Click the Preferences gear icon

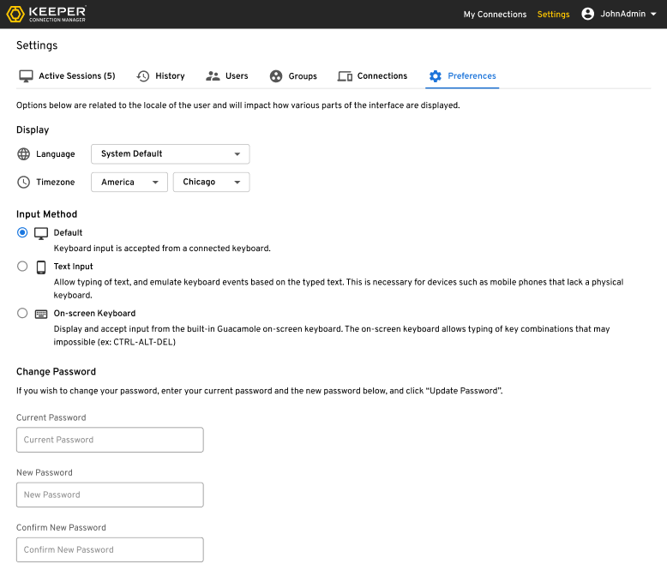pyautogui.click(x=436, y=76)
